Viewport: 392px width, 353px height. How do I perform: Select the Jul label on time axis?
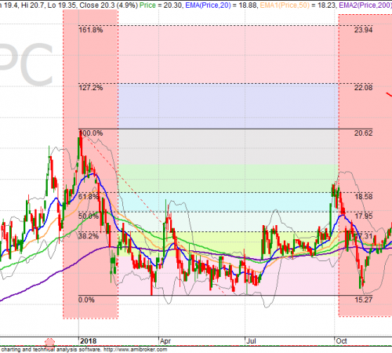point(251,341)
